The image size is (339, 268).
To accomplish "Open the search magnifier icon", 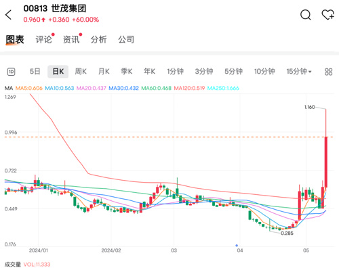I will pyautogui.click(x=306, y=15).
